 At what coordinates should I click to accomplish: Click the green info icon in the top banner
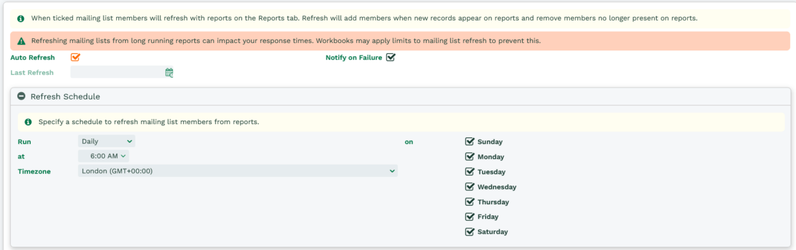[21, 18]
